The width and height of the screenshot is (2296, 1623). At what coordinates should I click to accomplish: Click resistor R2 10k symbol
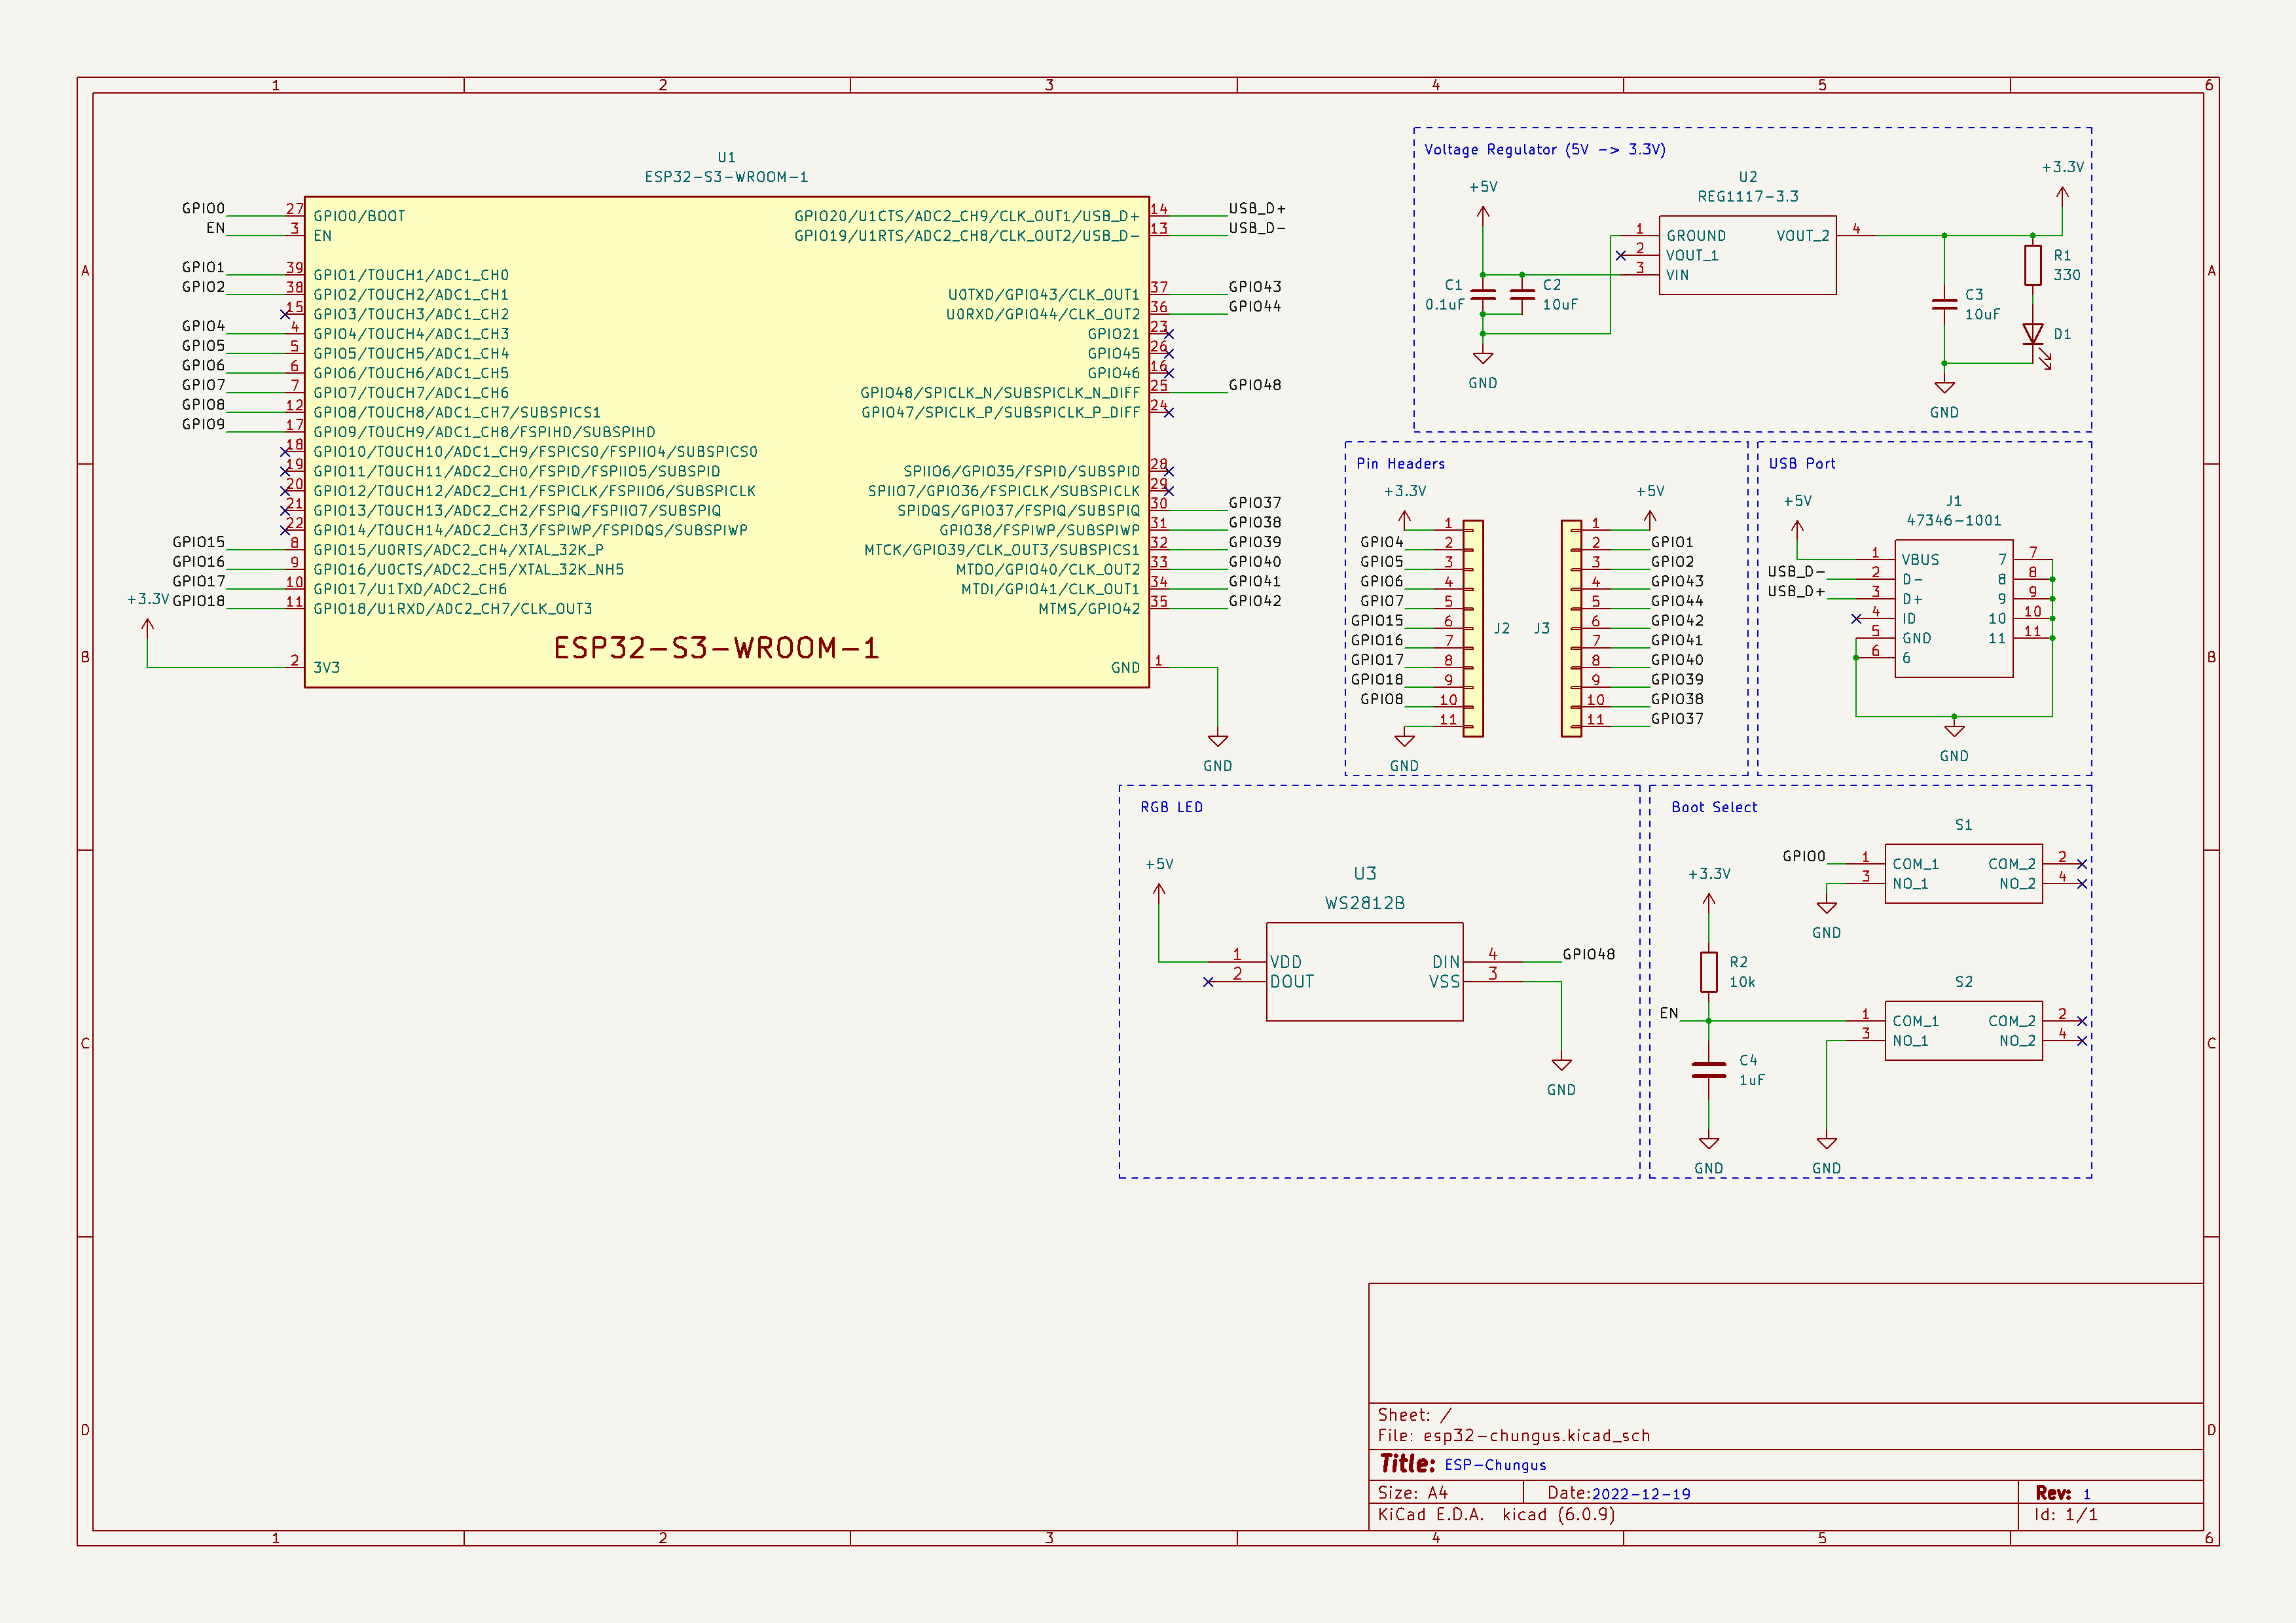(x=1709, y=971)
